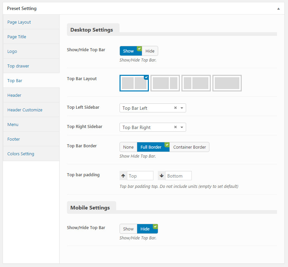Click the up arrow icon beside Top padding
This screenshot has height=267, width=288.
click(x=123, y=176)
